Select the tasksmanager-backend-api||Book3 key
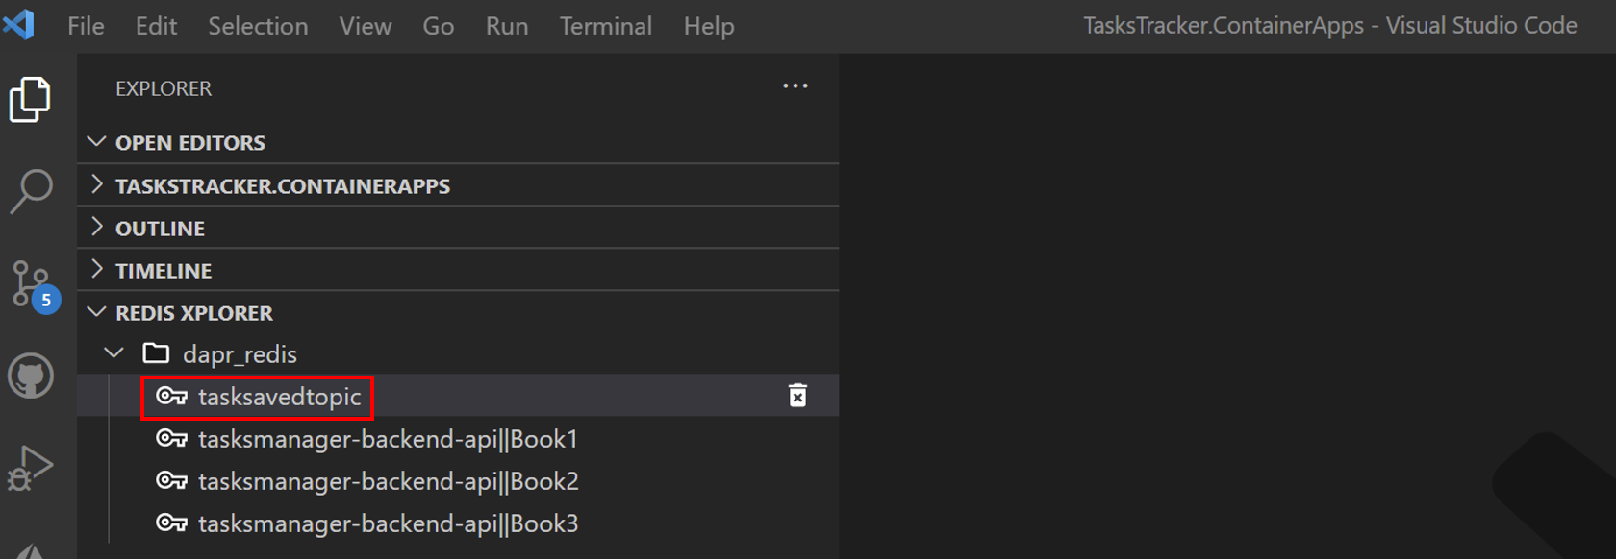 tap(387, 523)
